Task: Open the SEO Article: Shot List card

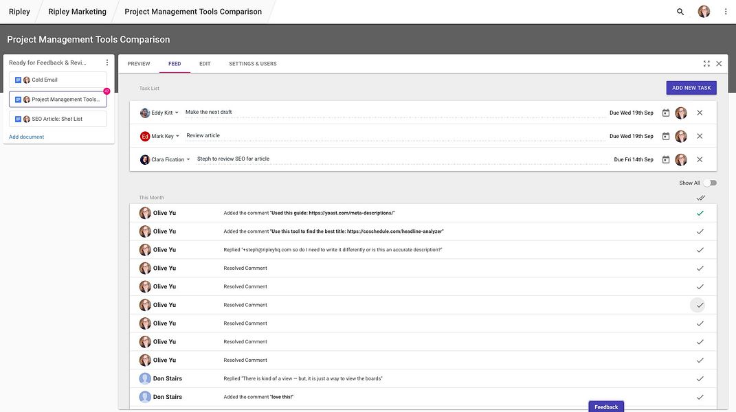Action: (x=58, y=119)
